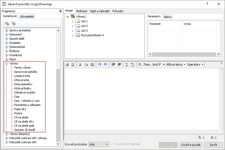The image size is (225, 150).
Task: Click the fragments tree scroll-down arrow
Action: pos(58,144)
